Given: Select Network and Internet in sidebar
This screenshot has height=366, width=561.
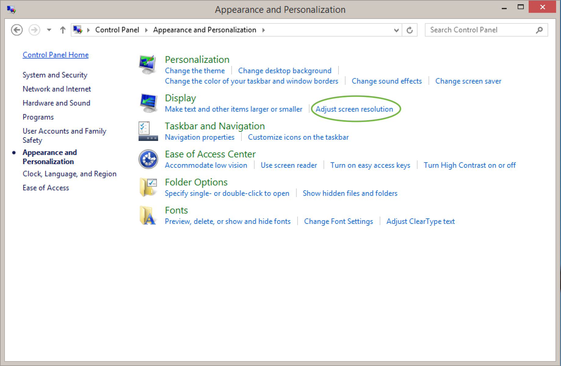Looking at the screenshot, I should [57, 89].
